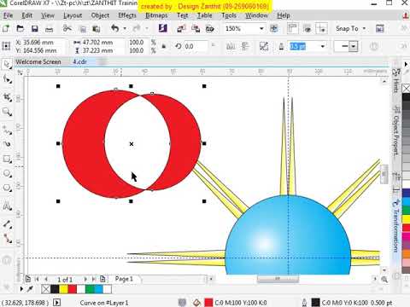Click the Publish to PDF icon
Viewport: 410px width, 307px height.
tap(210, 28)
